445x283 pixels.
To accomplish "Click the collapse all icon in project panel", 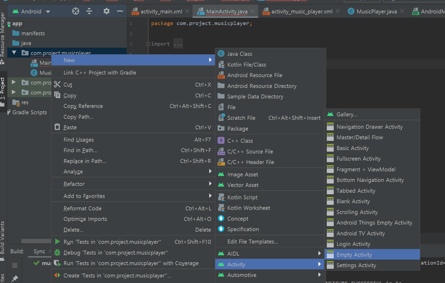I will click(x=89, y=11).
